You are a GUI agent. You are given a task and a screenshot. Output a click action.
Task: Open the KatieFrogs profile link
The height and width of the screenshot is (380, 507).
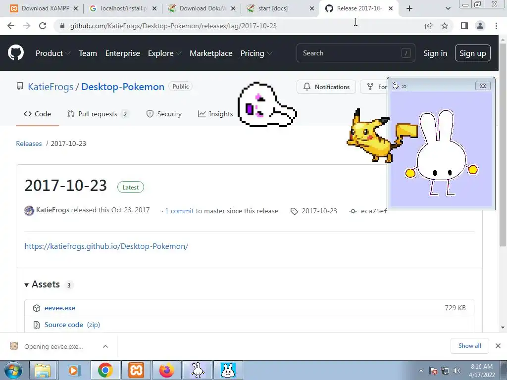point(51,87)
